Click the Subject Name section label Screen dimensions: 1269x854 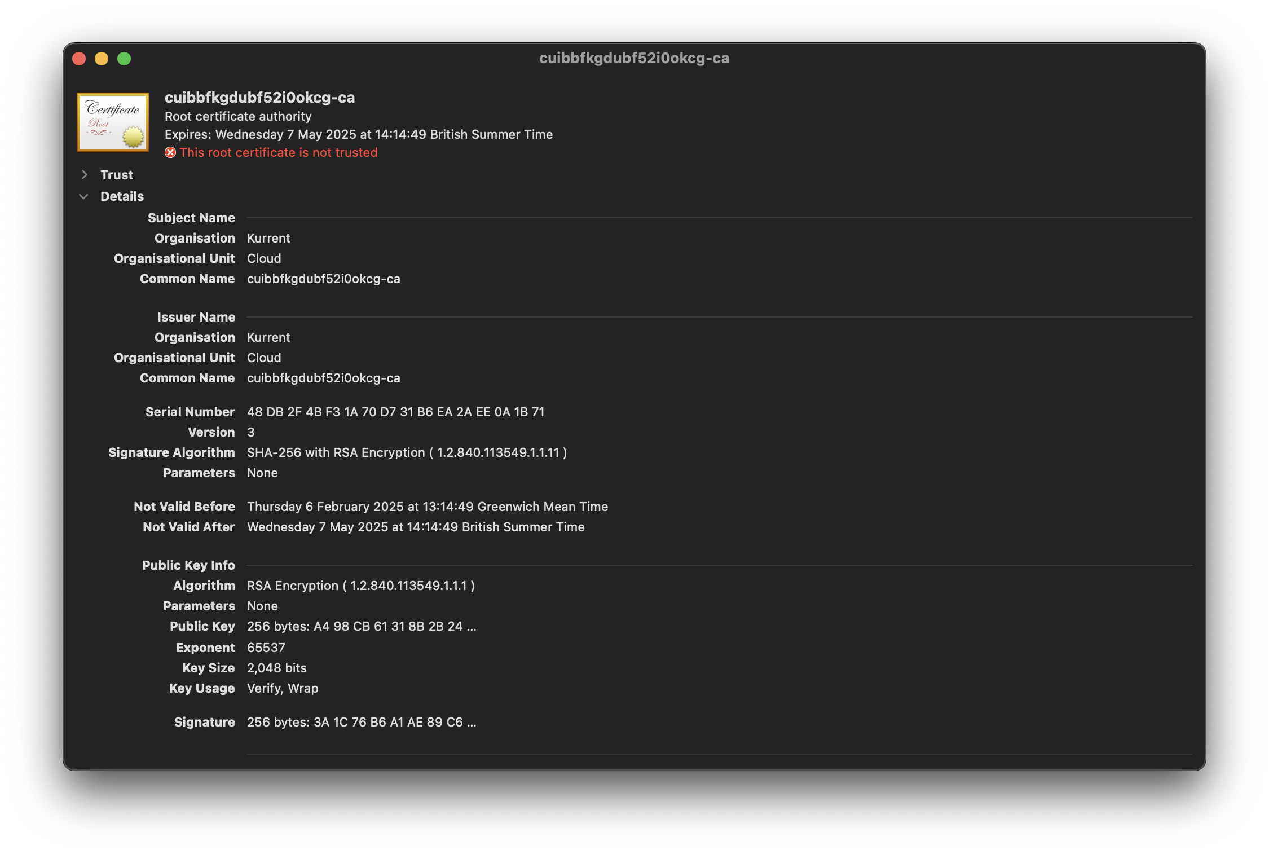(x=191, y=218)
